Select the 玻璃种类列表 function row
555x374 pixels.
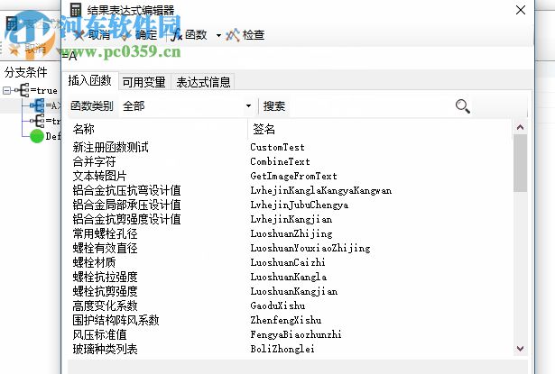pyautogui.click(x=291, y=350)
